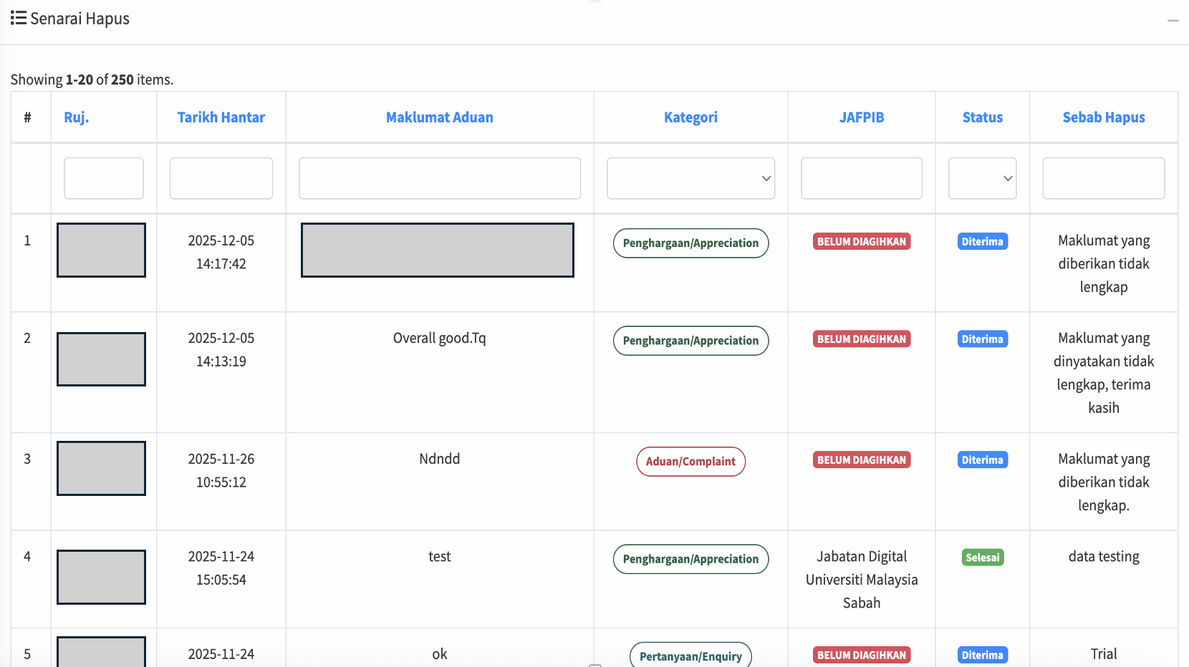Sort by Kategori column header
The image size is (1189, 667).
[x=690, y=117]
